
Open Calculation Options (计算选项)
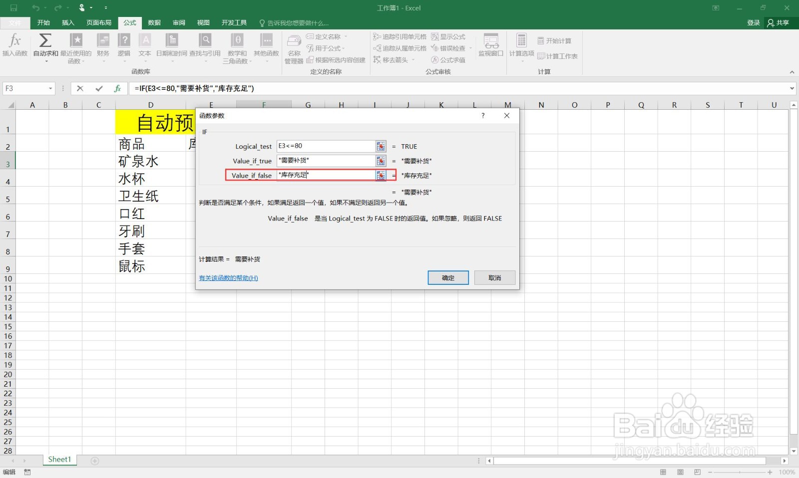pos(521,48)
